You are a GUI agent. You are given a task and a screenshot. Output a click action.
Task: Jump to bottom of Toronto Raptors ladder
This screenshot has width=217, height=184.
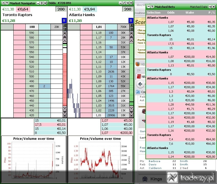tap(65, 115)
